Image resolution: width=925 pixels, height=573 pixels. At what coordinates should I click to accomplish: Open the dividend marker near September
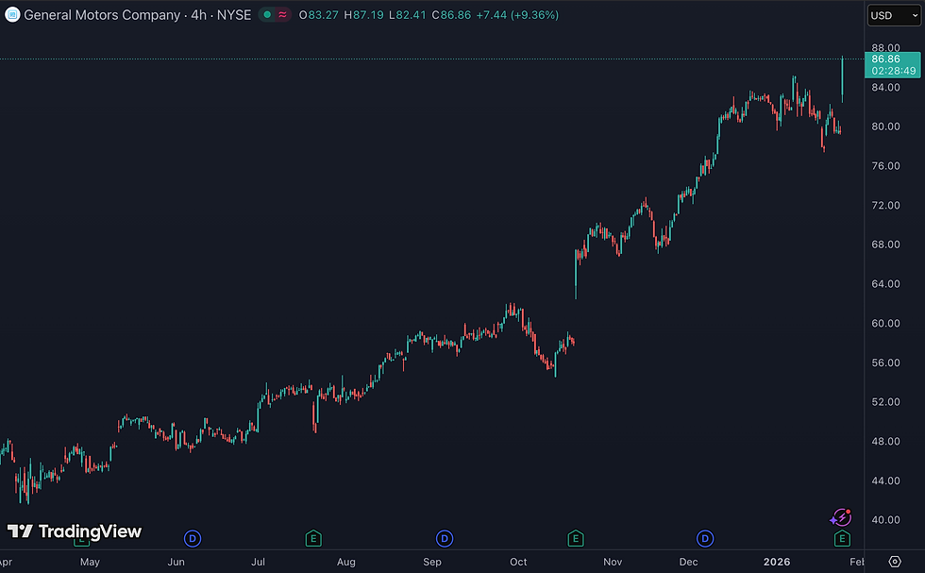(445, 538)
